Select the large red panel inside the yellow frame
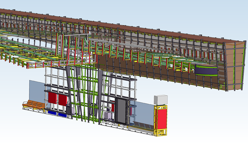Screen dimensions: 248x144 click(162, 119)
